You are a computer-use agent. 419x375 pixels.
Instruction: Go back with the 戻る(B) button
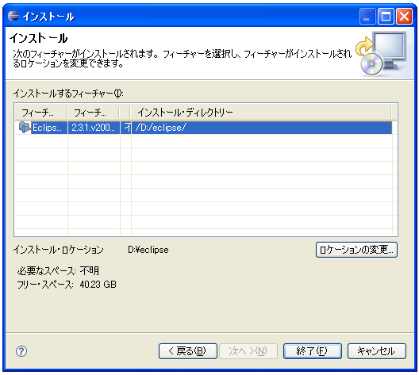(x=187, y=351)
